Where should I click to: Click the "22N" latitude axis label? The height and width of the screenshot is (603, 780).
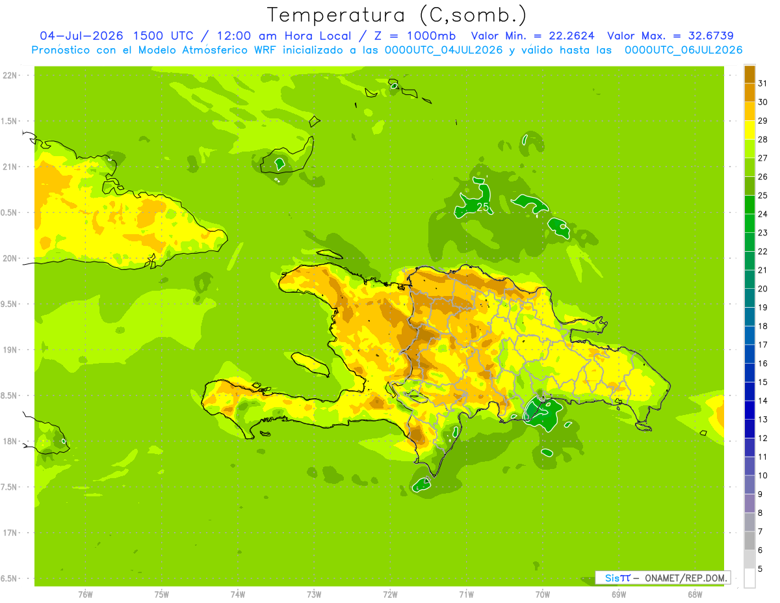tap(10, 75)
